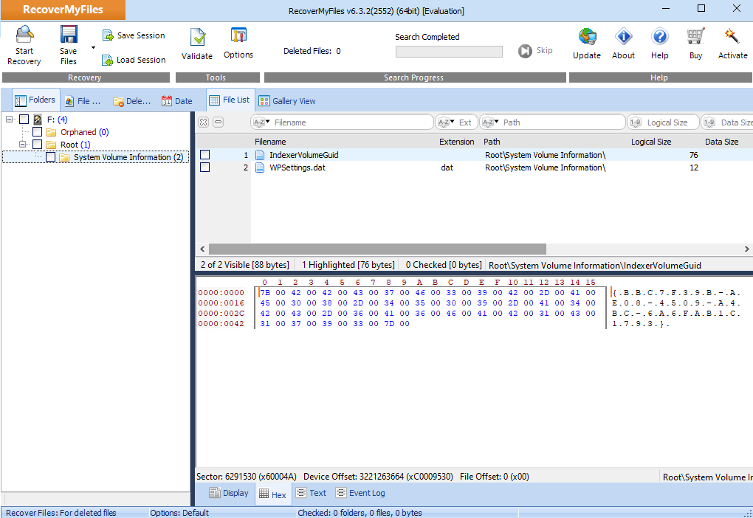Click the IndexerVolumeGuid file icon
This screenshot has height=518, width=753.
[x=260, y=155]
